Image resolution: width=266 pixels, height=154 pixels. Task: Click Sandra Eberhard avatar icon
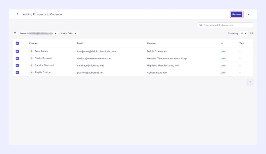pos(31,65)
